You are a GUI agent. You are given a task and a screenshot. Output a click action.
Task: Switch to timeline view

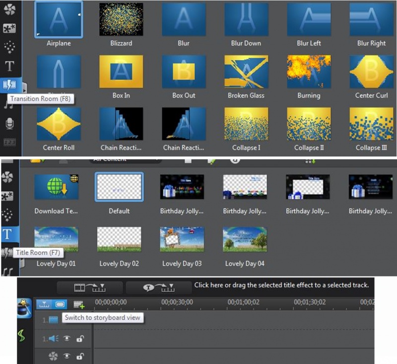[44, 304]
